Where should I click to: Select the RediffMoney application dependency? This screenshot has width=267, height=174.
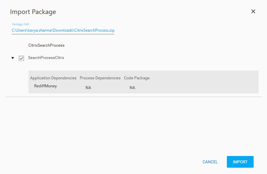pos(46,86)
